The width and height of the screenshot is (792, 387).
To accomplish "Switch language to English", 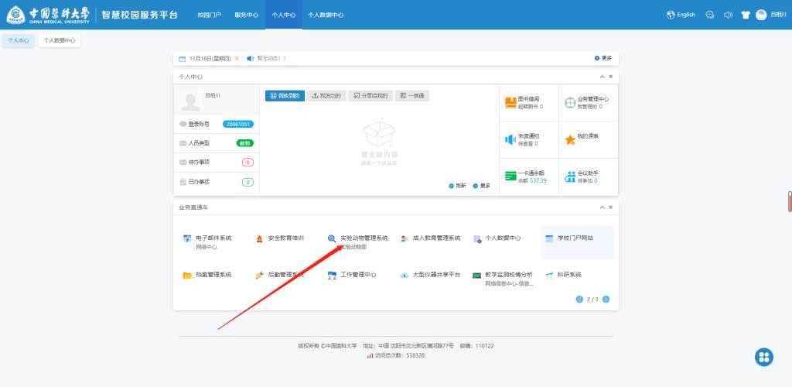I will 681,15.
